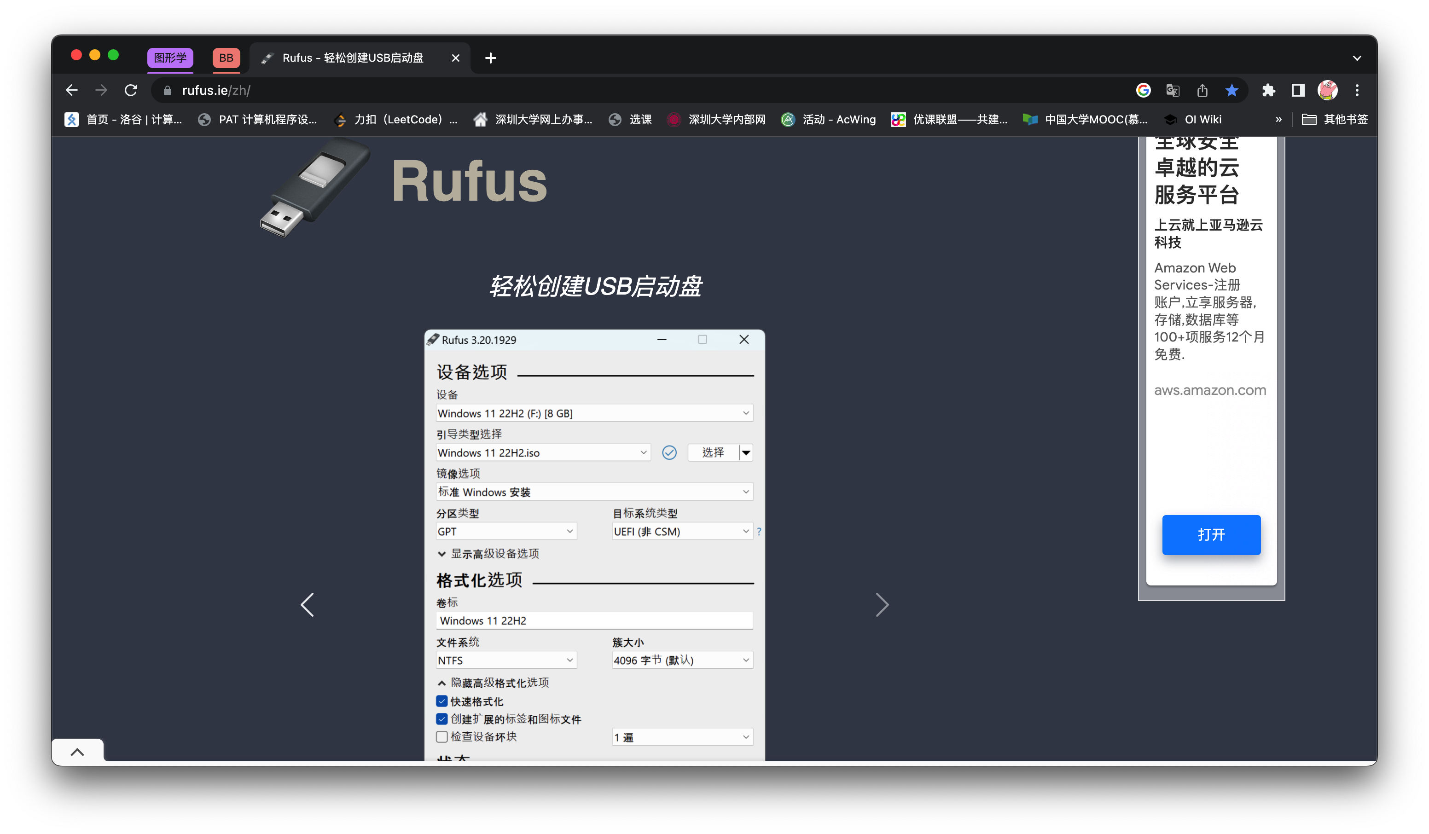1429x834 pixels.
Task: Open the 设备 dropdown showing Windows 11 22H2
Action: click(x=594, y=413)
